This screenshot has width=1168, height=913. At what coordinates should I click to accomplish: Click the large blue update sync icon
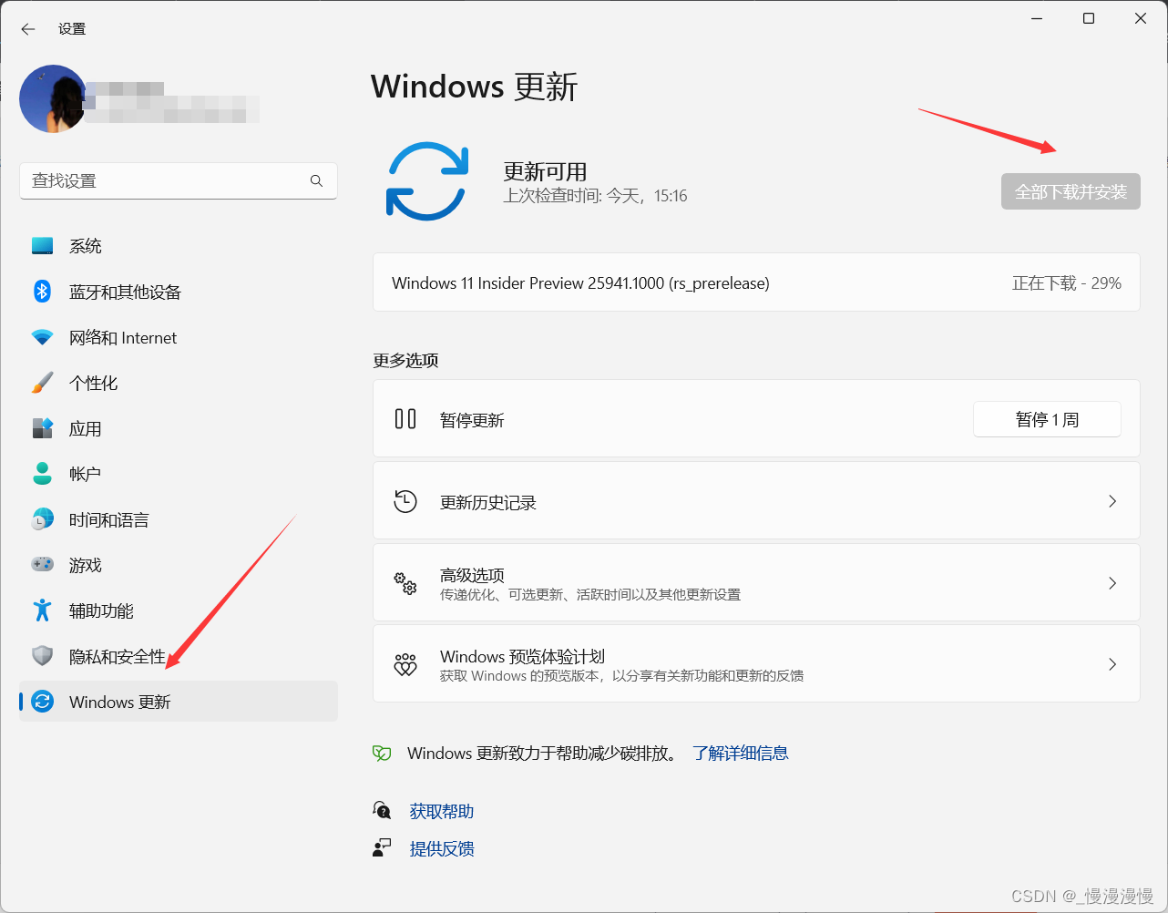tap(427, 181)
